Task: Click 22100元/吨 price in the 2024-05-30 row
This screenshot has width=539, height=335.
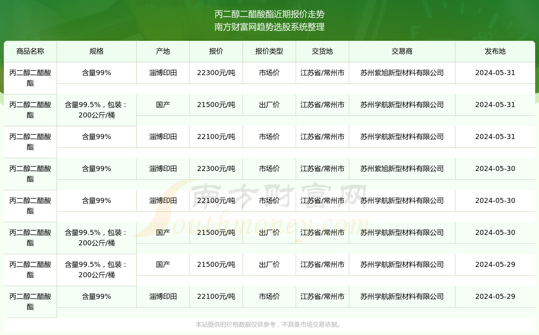Action: [x=216, y=201]
